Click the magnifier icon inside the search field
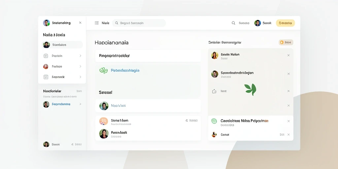Viewport: 338px width, 169px height. tap(117, 23)
